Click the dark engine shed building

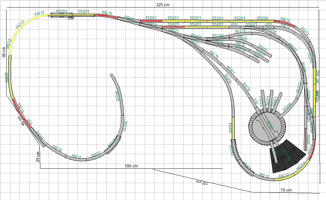287,157
